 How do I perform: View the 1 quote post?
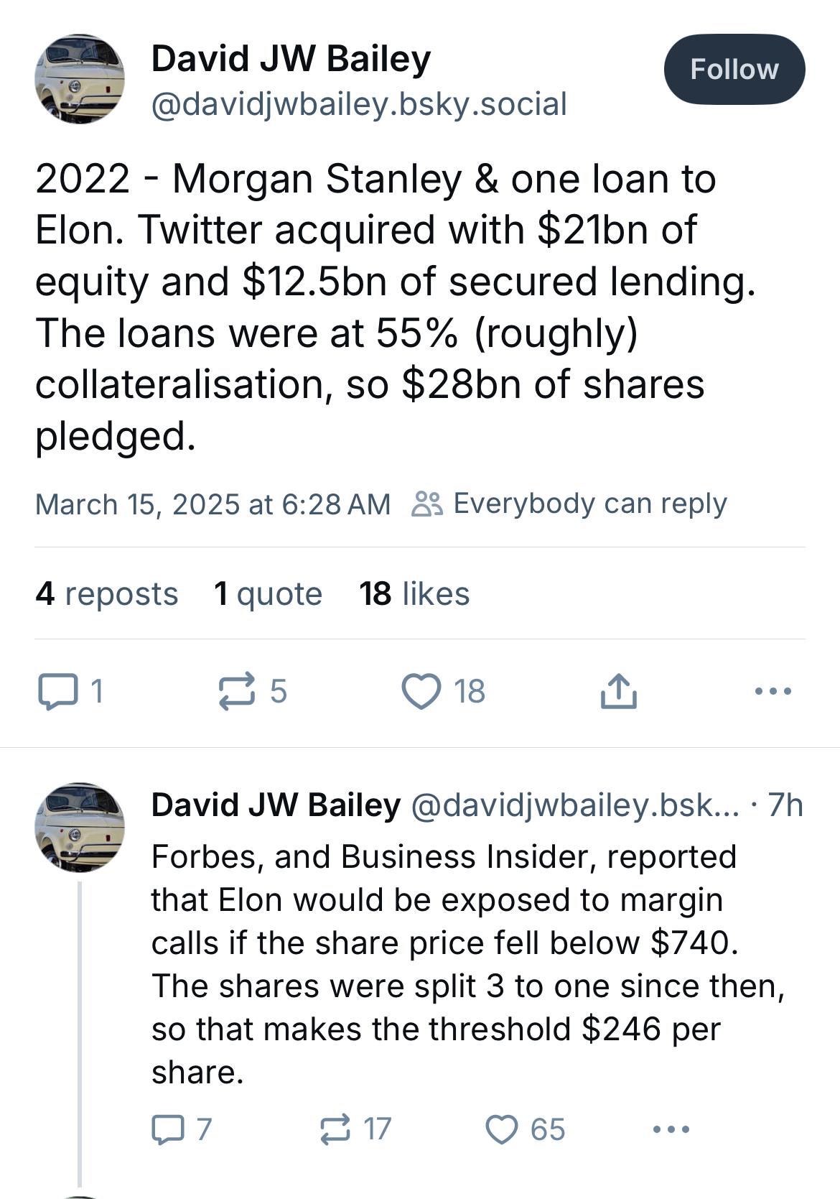pyautogui.click(x=268, y=593)
